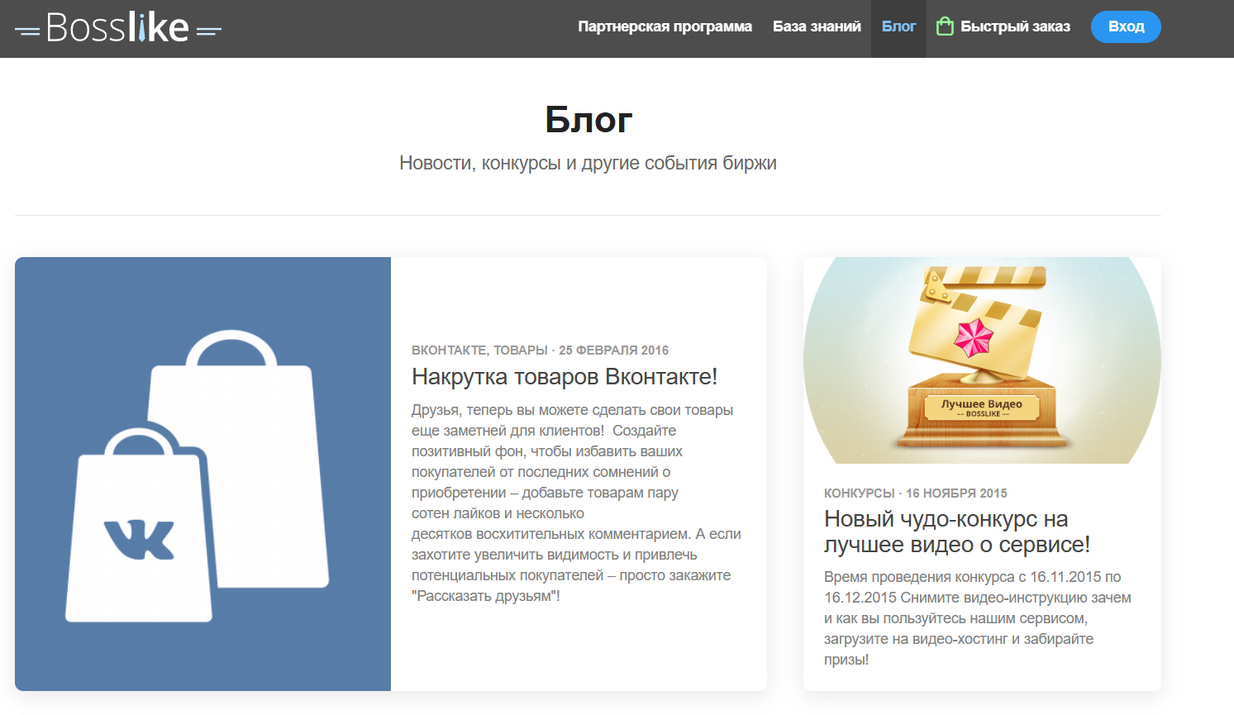
Task: Click the "Лучшее Видео" plaque on the trophy
Action: click(982, 407)
